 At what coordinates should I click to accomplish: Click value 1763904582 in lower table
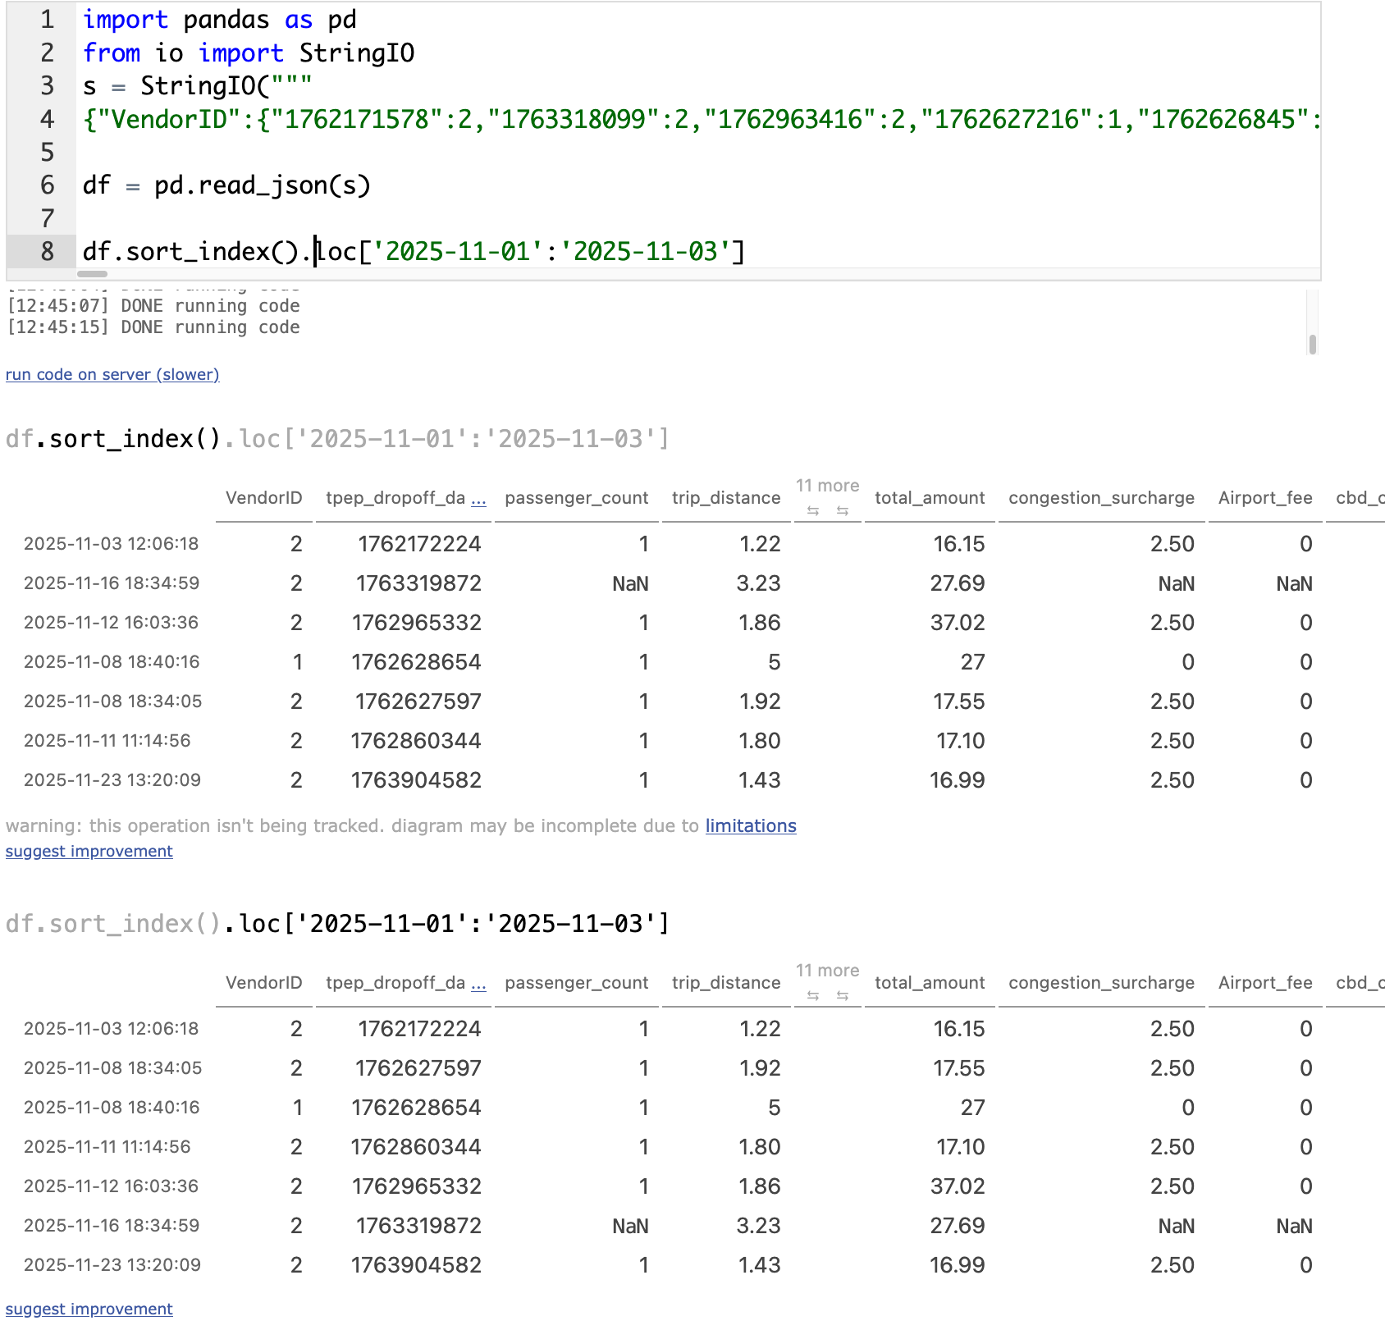pyautogui.click(x=416, y=1265)
